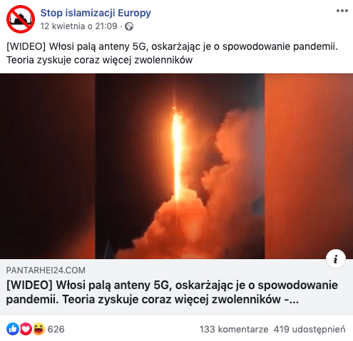Click the info 'i' icon on link preview
The width and height of the screenshot is (353, 341).
pos(336,259)
